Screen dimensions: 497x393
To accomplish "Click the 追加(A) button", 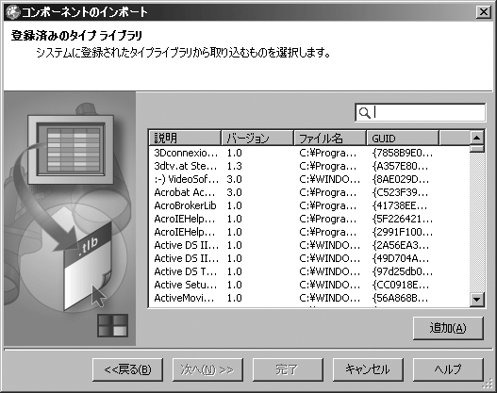I will [x=448, y=328].
